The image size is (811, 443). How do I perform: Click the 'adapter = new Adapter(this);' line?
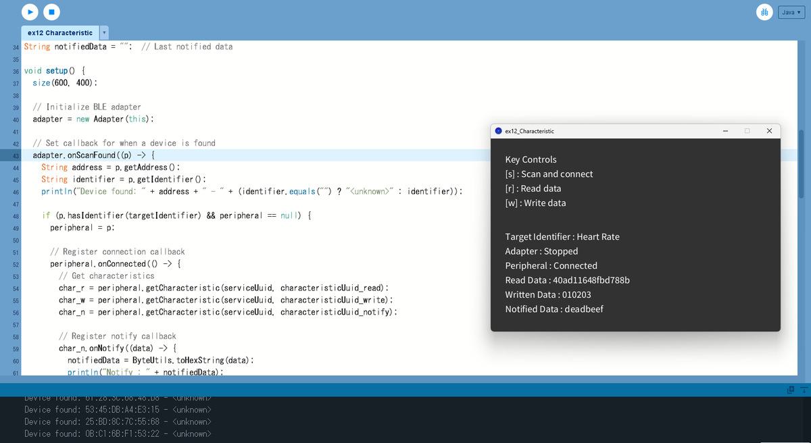(x=93, y=119)
